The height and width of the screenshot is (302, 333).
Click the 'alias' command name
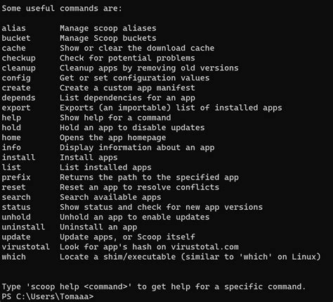[13, 28]
